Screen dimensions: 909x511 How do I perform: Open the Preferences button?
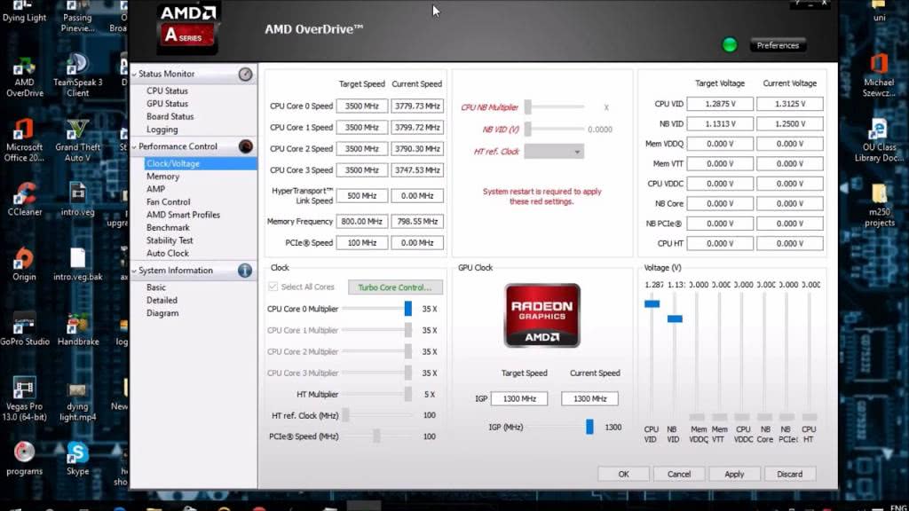point(778,45)
